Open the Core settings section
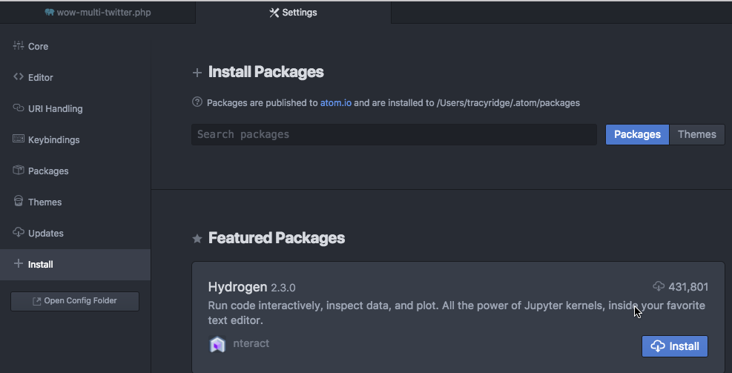Viewport: 732px width, 373px height. coord(75,46)
